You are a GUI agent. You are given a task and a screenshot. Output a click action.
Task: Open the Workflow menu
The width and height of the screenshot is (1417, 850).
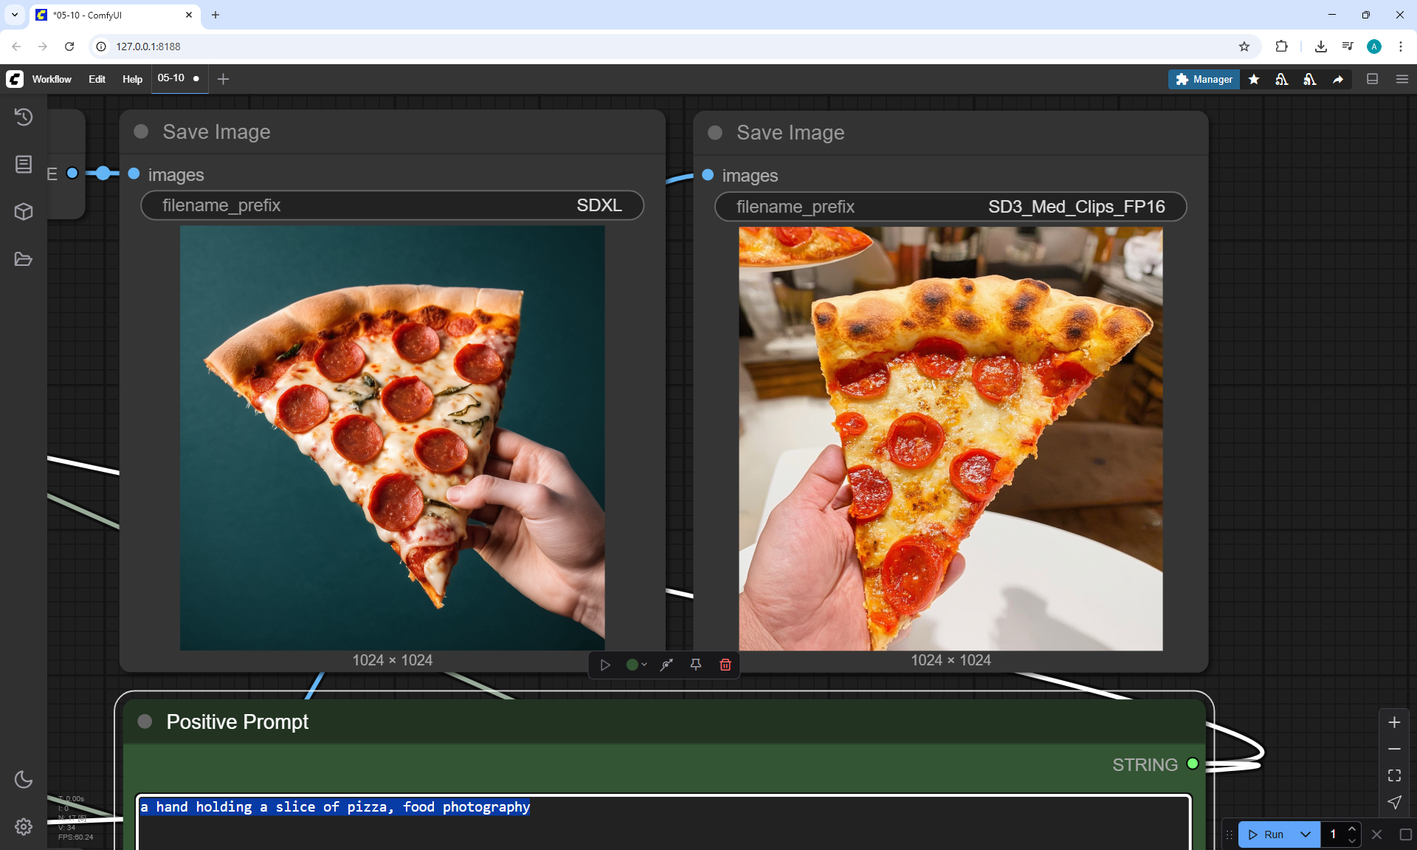[x=52, y=79]
